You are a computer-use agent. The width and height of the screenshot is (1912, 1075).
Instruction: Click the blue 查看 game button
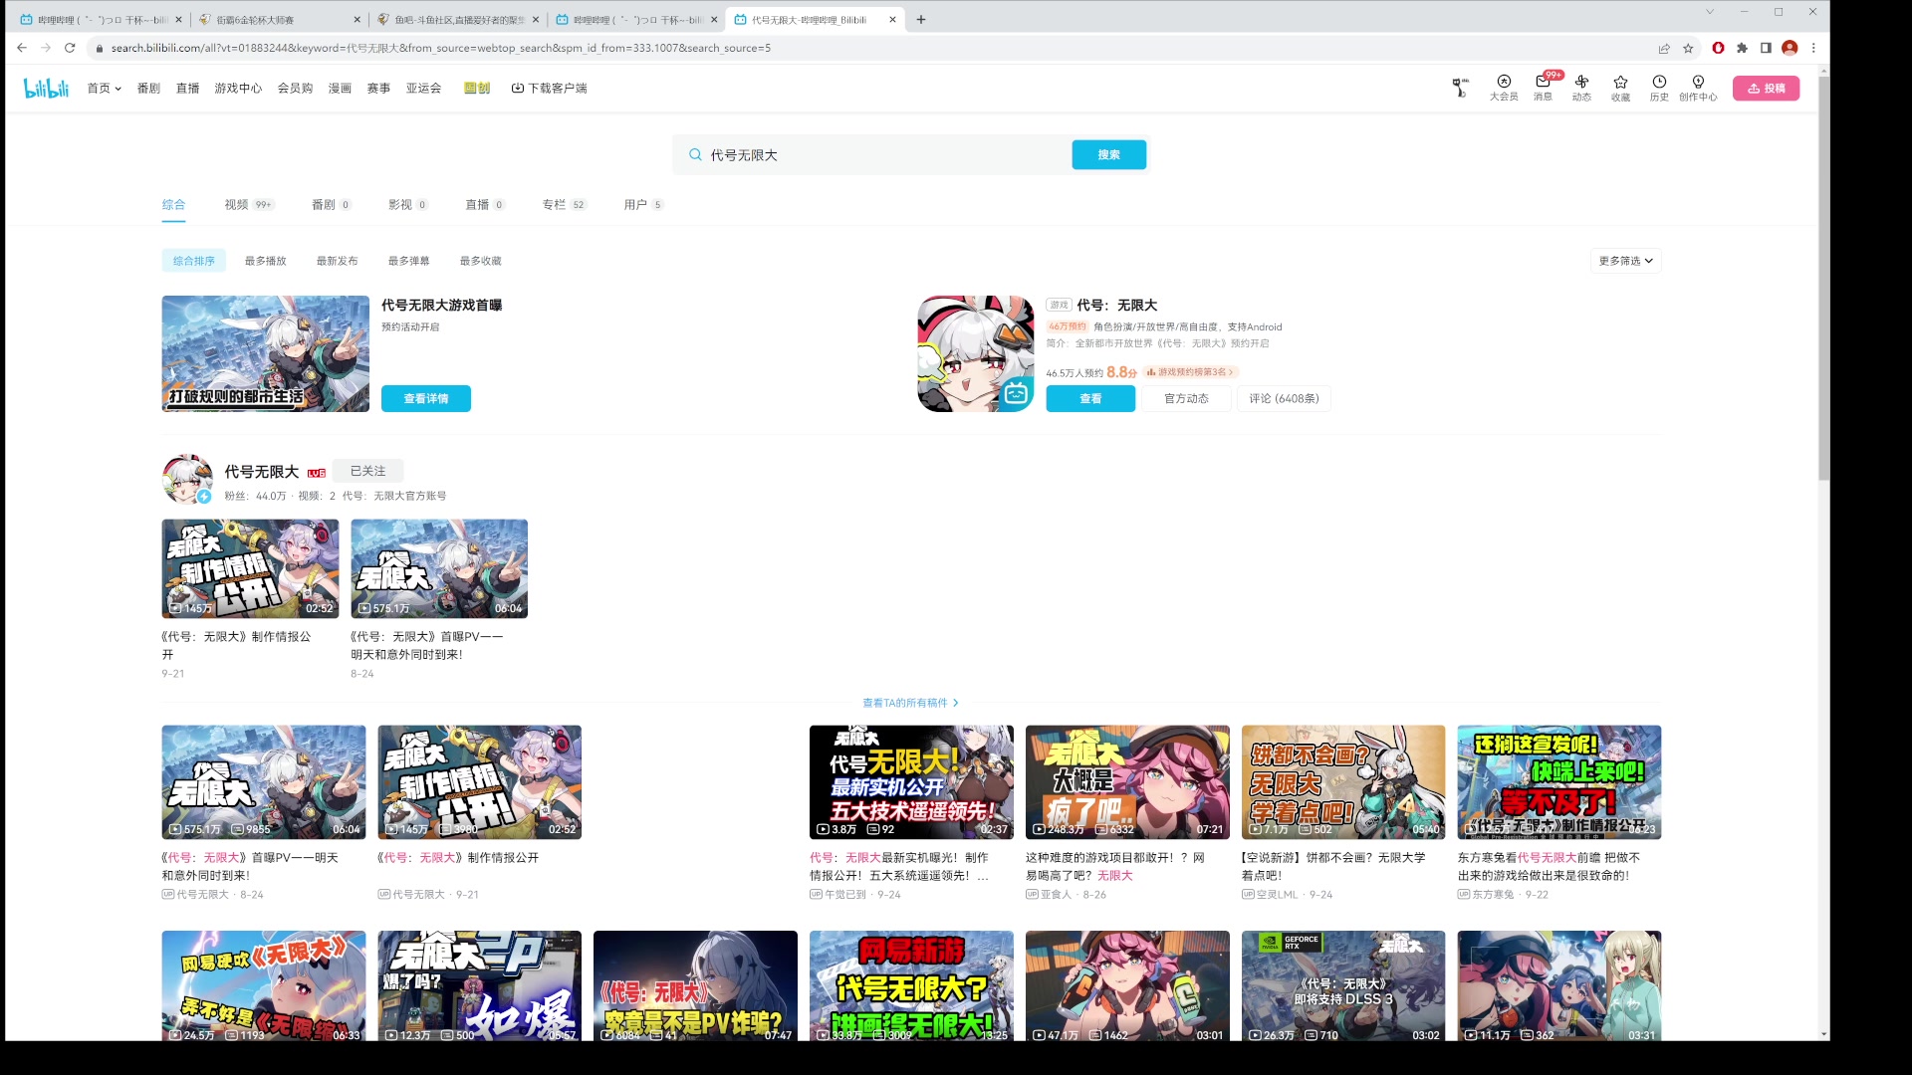click(1090, 399)
